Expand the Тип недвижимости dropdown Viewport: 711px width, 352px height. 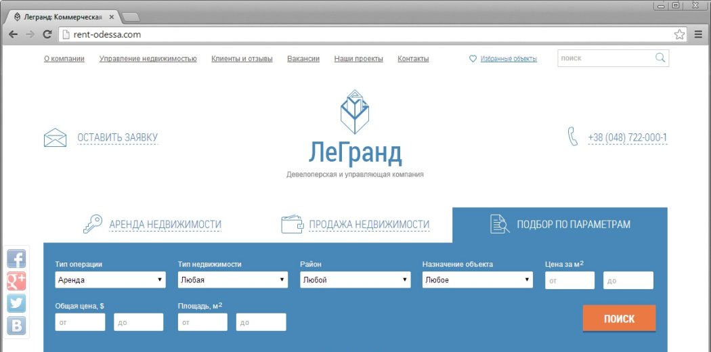[233, 280]
